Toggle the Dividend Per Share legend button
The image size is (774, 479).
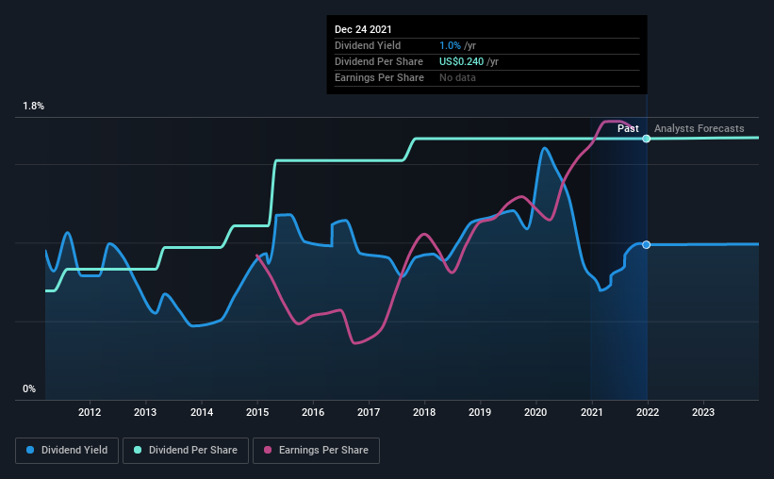[x=186, y=451]
